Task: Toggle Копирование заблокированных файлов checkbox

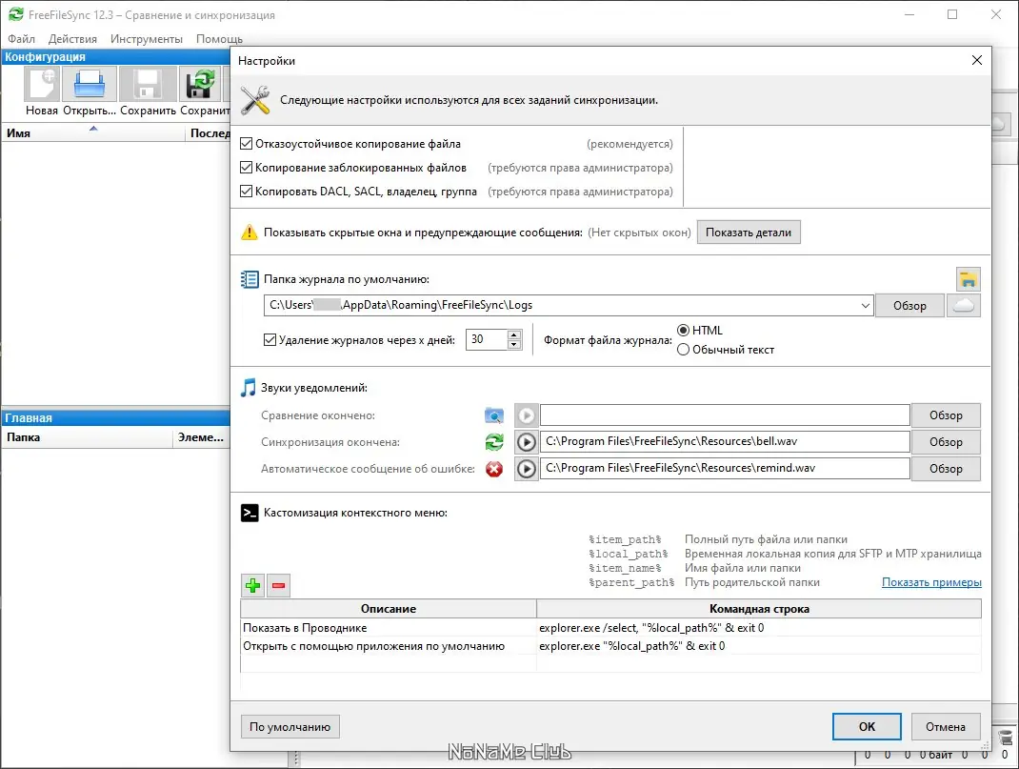Action: [247, 168]
